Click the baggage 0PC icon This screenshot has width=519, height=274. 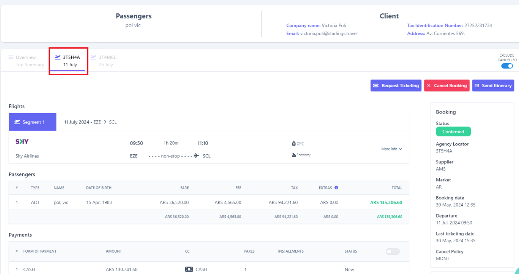(294, 144)
